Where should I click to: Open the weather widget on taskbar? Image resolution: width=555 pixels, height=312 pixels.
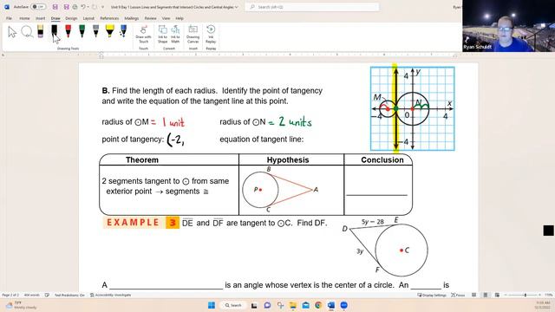21,305
